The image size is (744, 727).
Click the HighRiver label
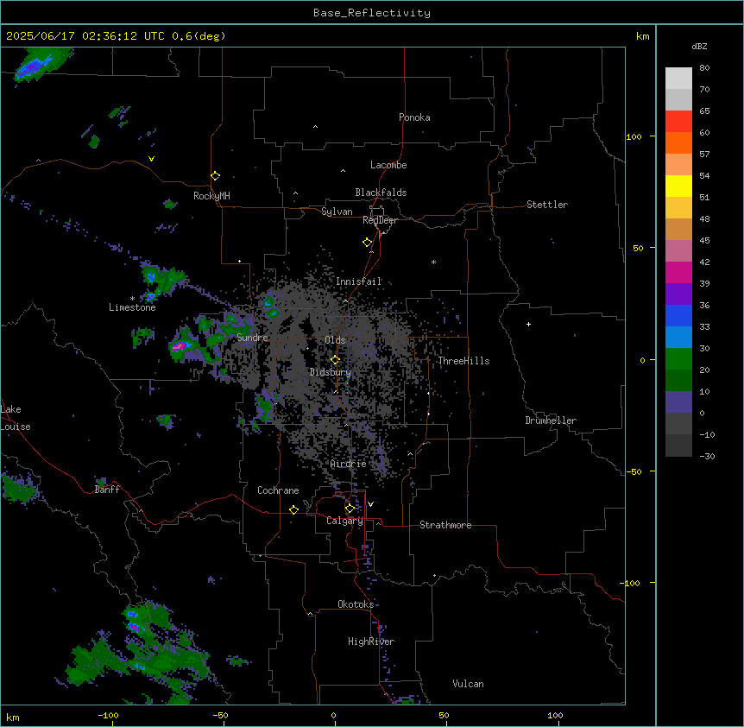tap(371, 642)
